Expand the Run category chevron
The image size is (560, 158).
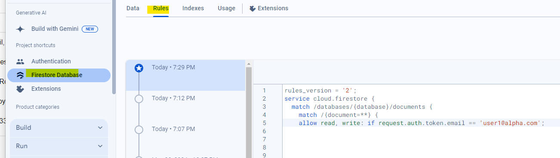pyautogui.click(x=100, y=146)
